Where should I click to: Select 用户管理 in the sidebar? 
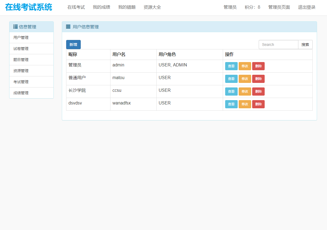(21, 38)
